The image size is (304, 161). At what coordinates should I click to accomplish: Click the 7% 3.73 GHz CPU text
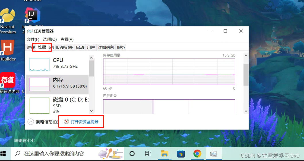[x=65, y=67]
